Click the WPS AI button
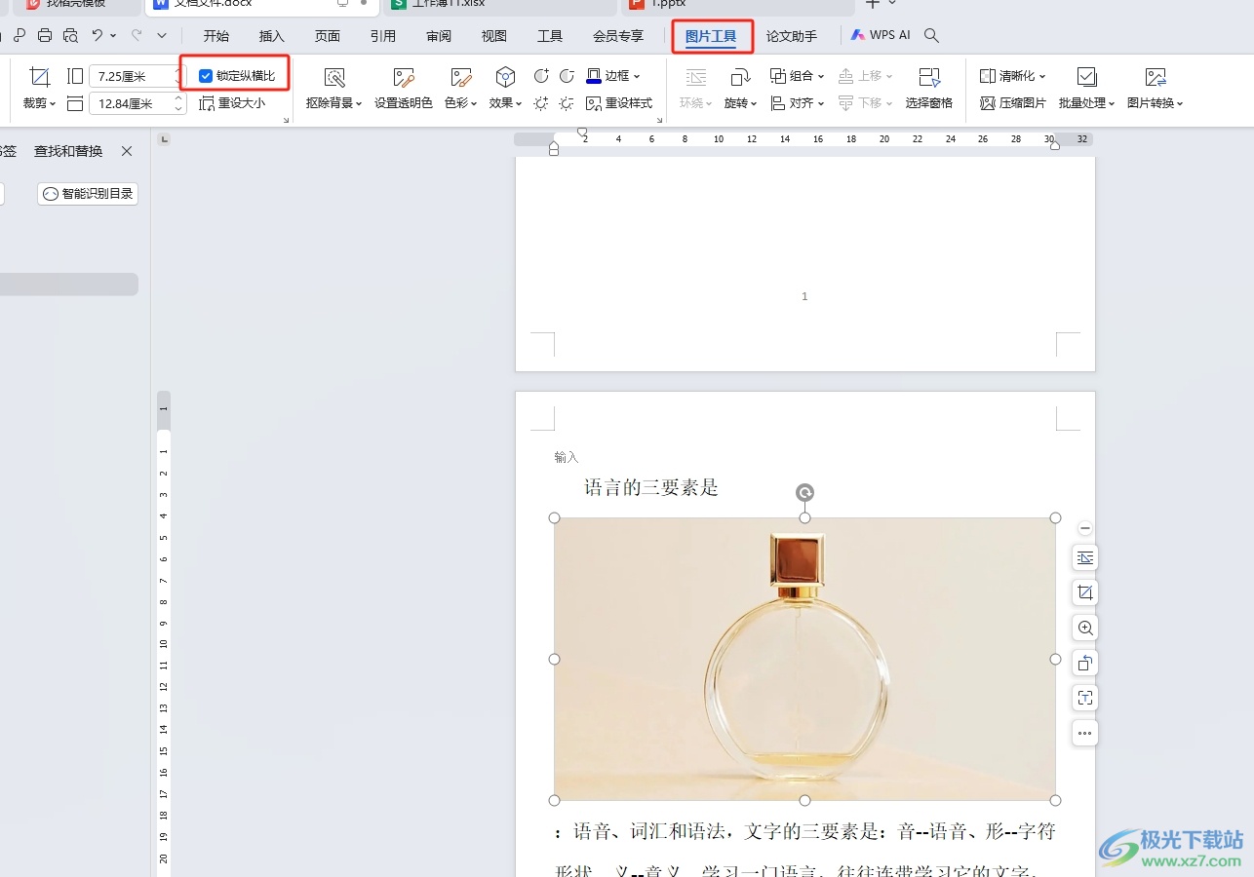The image size is (1254, 877). click(x=881, y=35)
